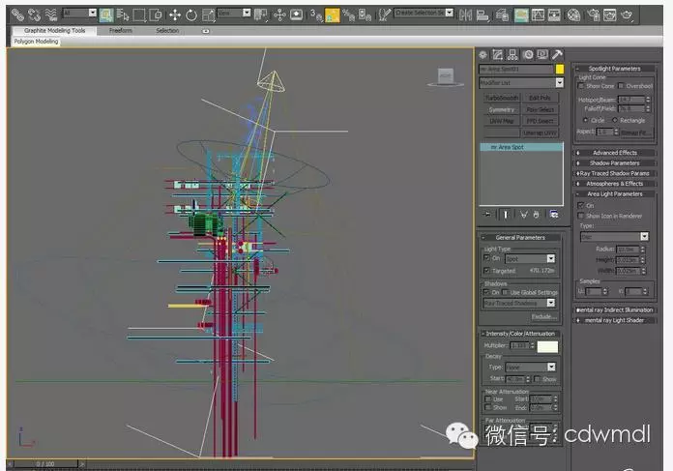Expand the Advanced Effects rollout
Screen dimensions: 673x471
point(615,153)
